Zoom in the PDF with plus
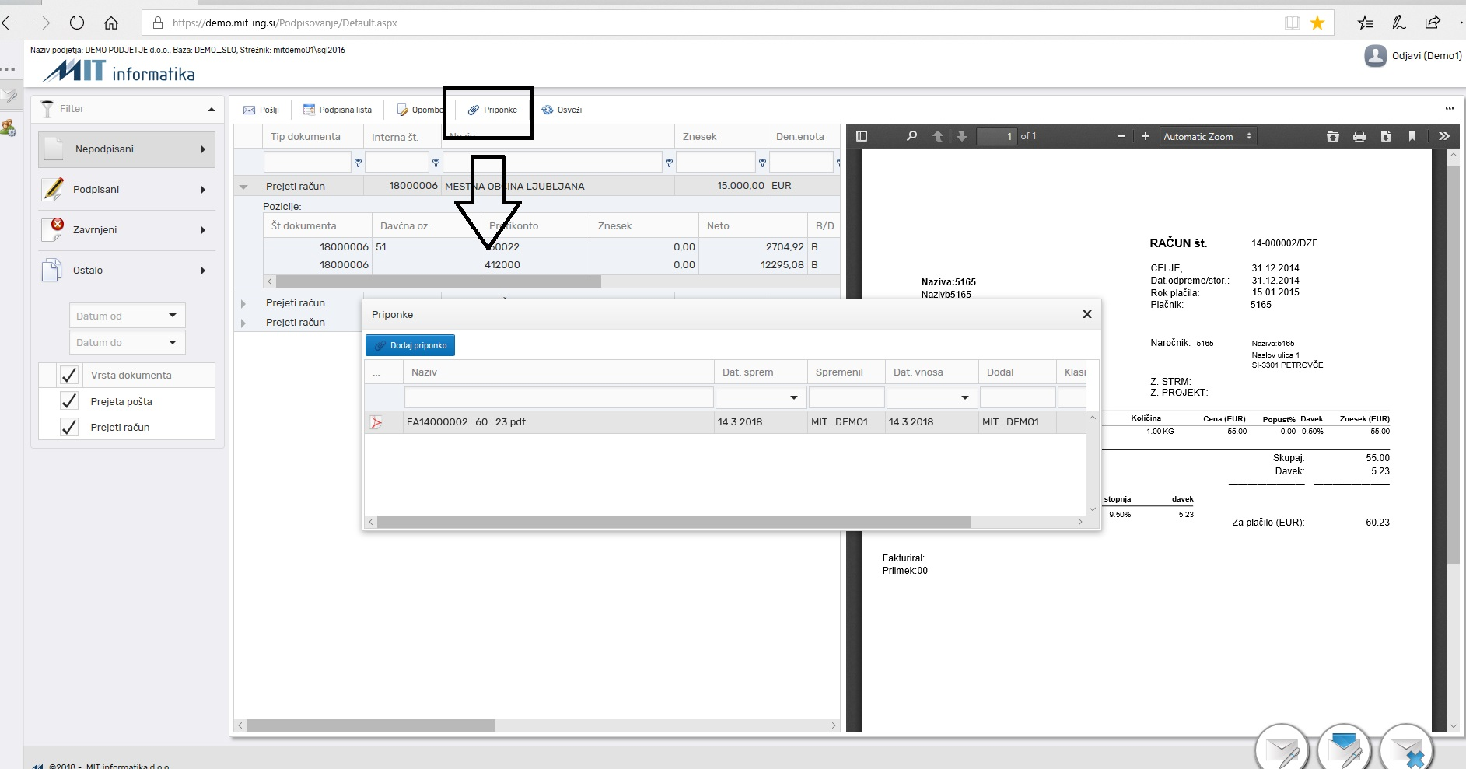The height and width of the screenshot is (769, 1466). point(1146,136)
